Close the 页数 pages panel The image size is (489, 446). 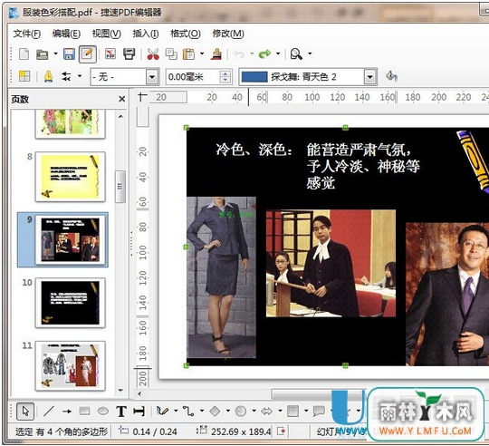tap(122, 99)
